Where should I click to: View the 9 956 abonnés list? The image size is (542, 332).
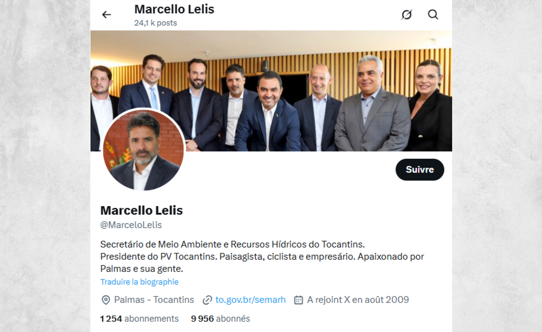coord(220,319)
